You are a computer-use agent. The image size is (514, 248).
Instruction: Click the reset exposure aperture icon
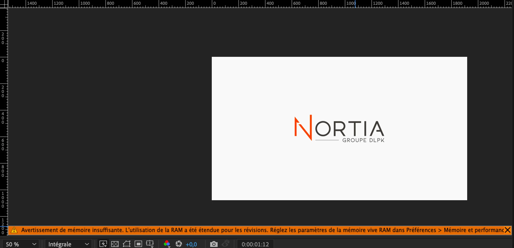tap(179, 244)
